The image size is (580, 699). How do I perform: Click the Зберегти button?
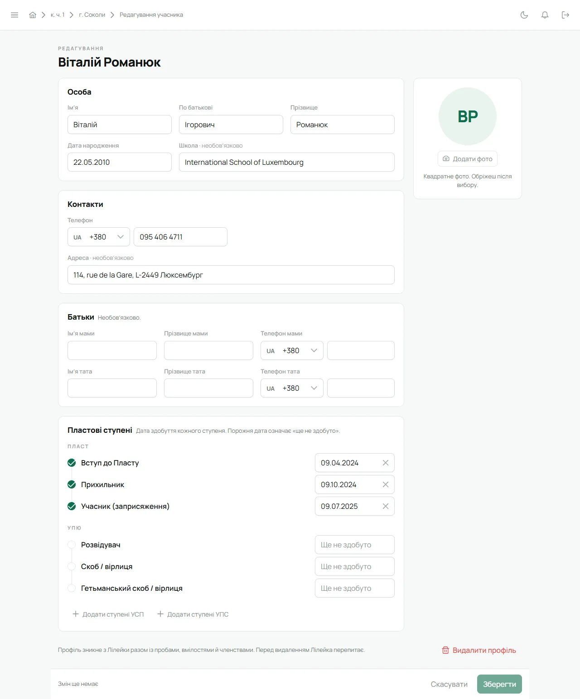click(x=499, y=684)
